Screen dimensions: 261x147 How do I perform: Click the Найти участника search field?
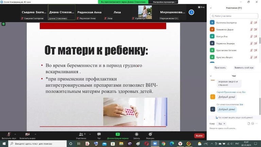234,16
